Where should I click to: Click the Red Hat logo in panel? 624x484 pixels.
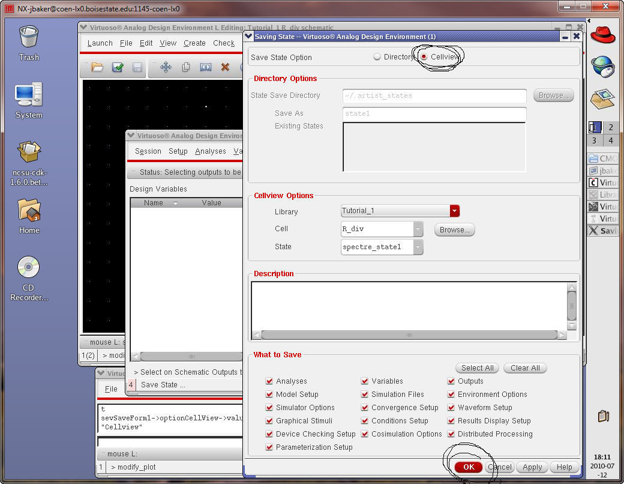click(x=602, y=34)
